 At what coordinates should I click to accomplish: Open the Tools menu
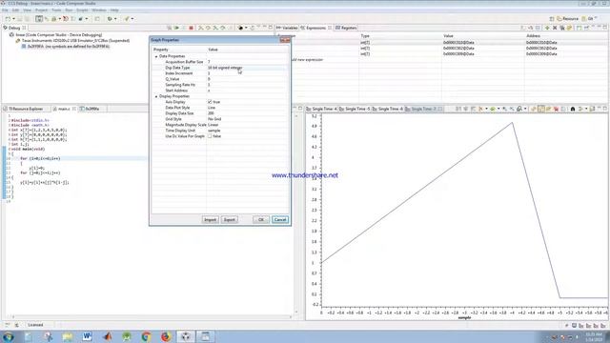pyautogui.click(x=56, y=10)
